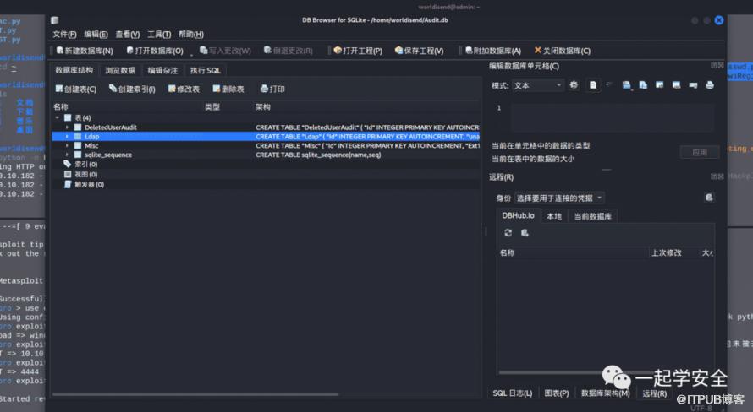Click the Name (名称) column header in Remote list

coord(574,253)
